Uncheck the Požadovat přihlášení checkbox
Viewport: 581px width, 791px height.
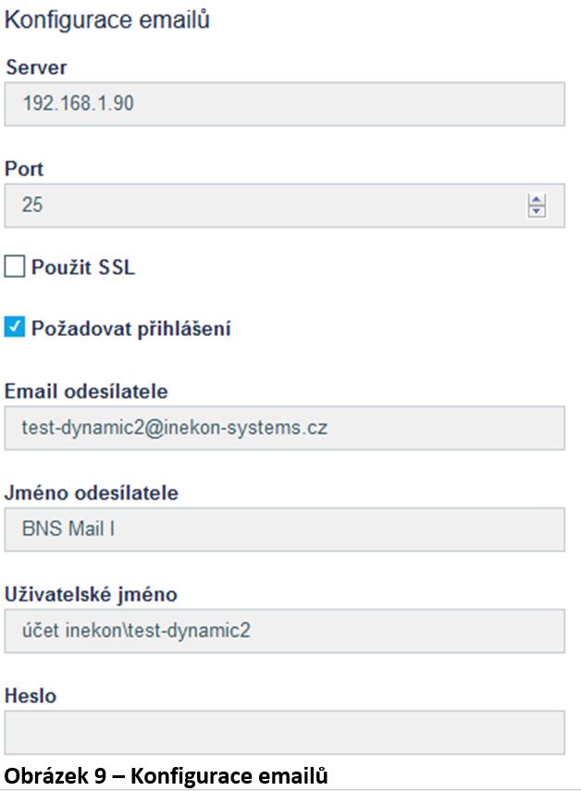14,328
